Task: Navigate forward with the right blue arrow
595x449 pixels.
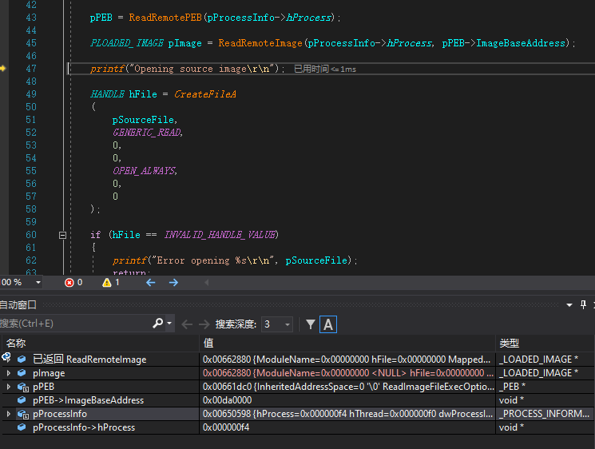Action: (x=173, y=282)
